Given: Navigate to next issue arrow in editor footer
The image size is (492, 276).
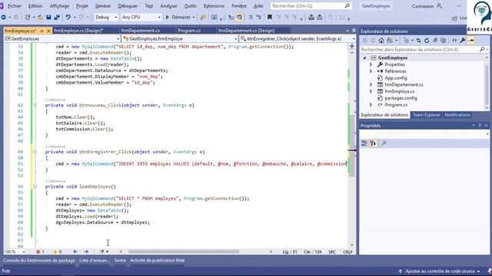Looking at the screenshot, I should coord(86,251).
